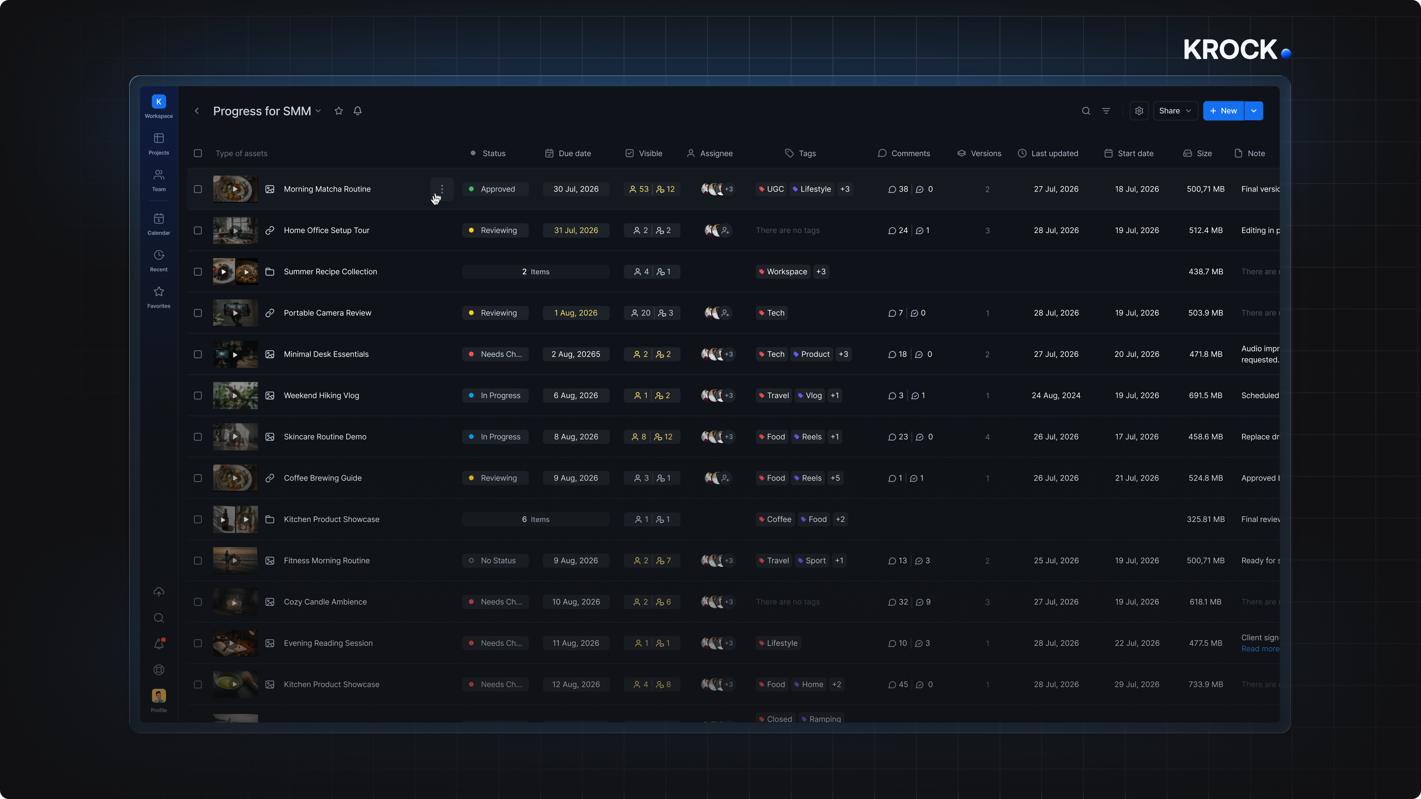
Task: Select the Summer Recipe Collection checkbox
Action: [x=198, y=272]
